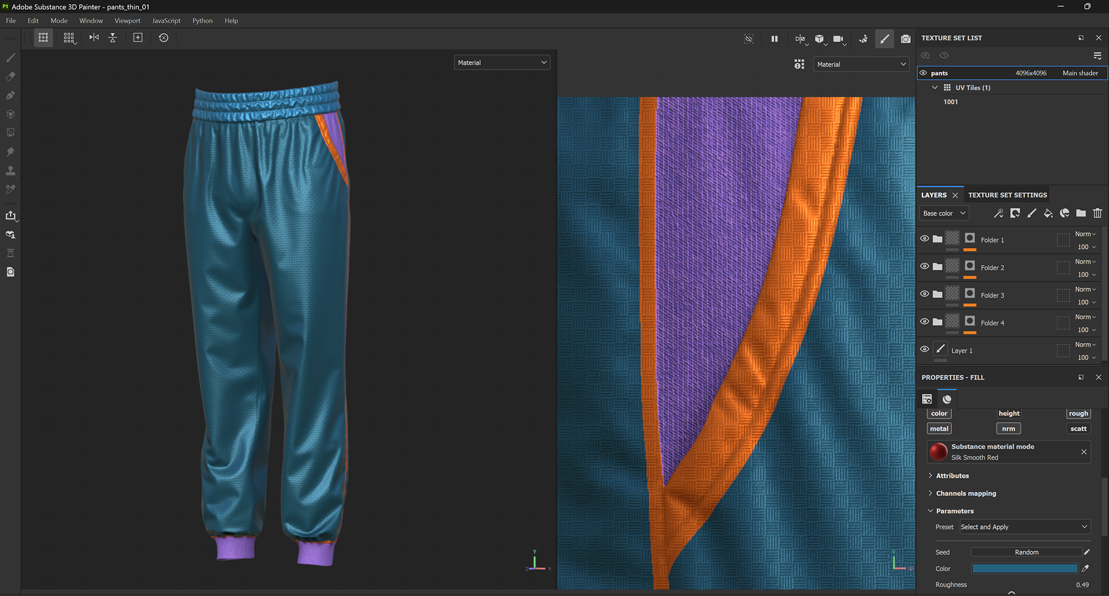Select the Smudge tool
Viewport: 1109px width, 596px height.
click(10, 152)
